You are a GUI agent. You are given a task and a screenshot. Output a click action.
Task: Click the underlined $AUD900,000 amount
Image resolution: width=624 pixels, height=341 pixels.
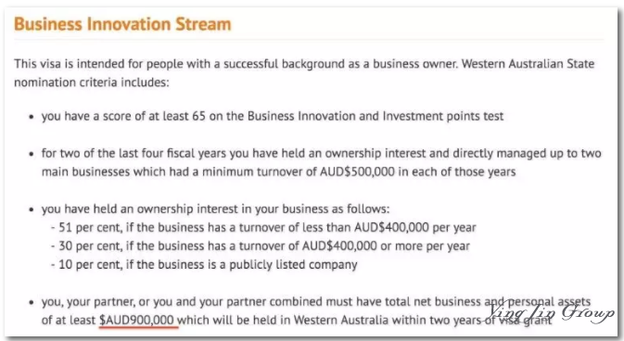[x=136, y=321]
